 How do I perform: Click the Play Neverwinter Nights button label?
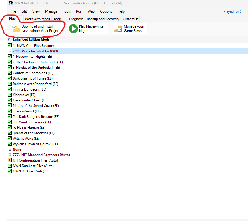point(92,29)
